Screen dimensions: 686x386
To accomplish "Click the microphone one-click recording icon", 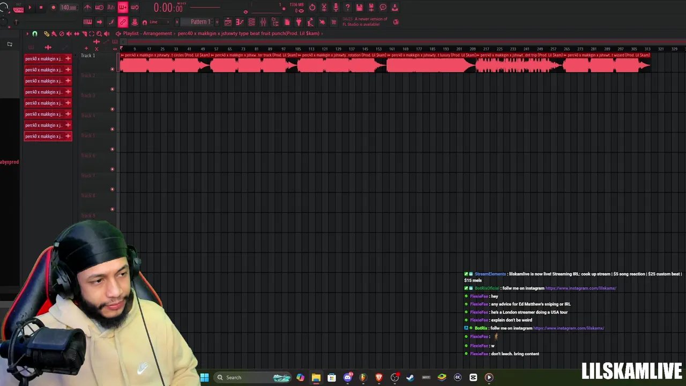I will pyautogui.click(x=336, y=8).
